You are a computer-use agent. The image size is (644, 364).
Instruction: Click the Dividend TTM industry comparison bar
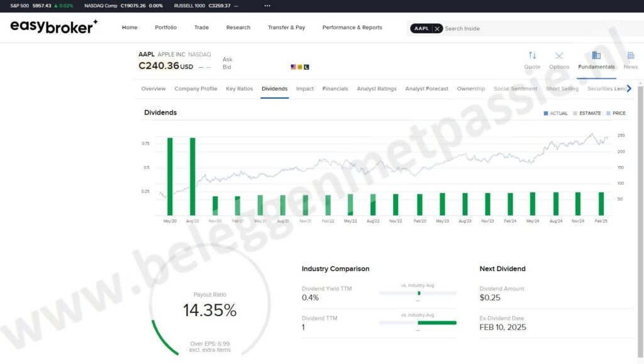(418, 323)
